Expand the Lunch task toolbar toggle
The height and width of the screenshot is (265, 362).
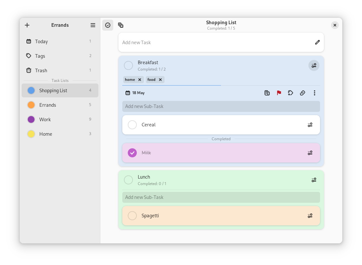point(314,180)
